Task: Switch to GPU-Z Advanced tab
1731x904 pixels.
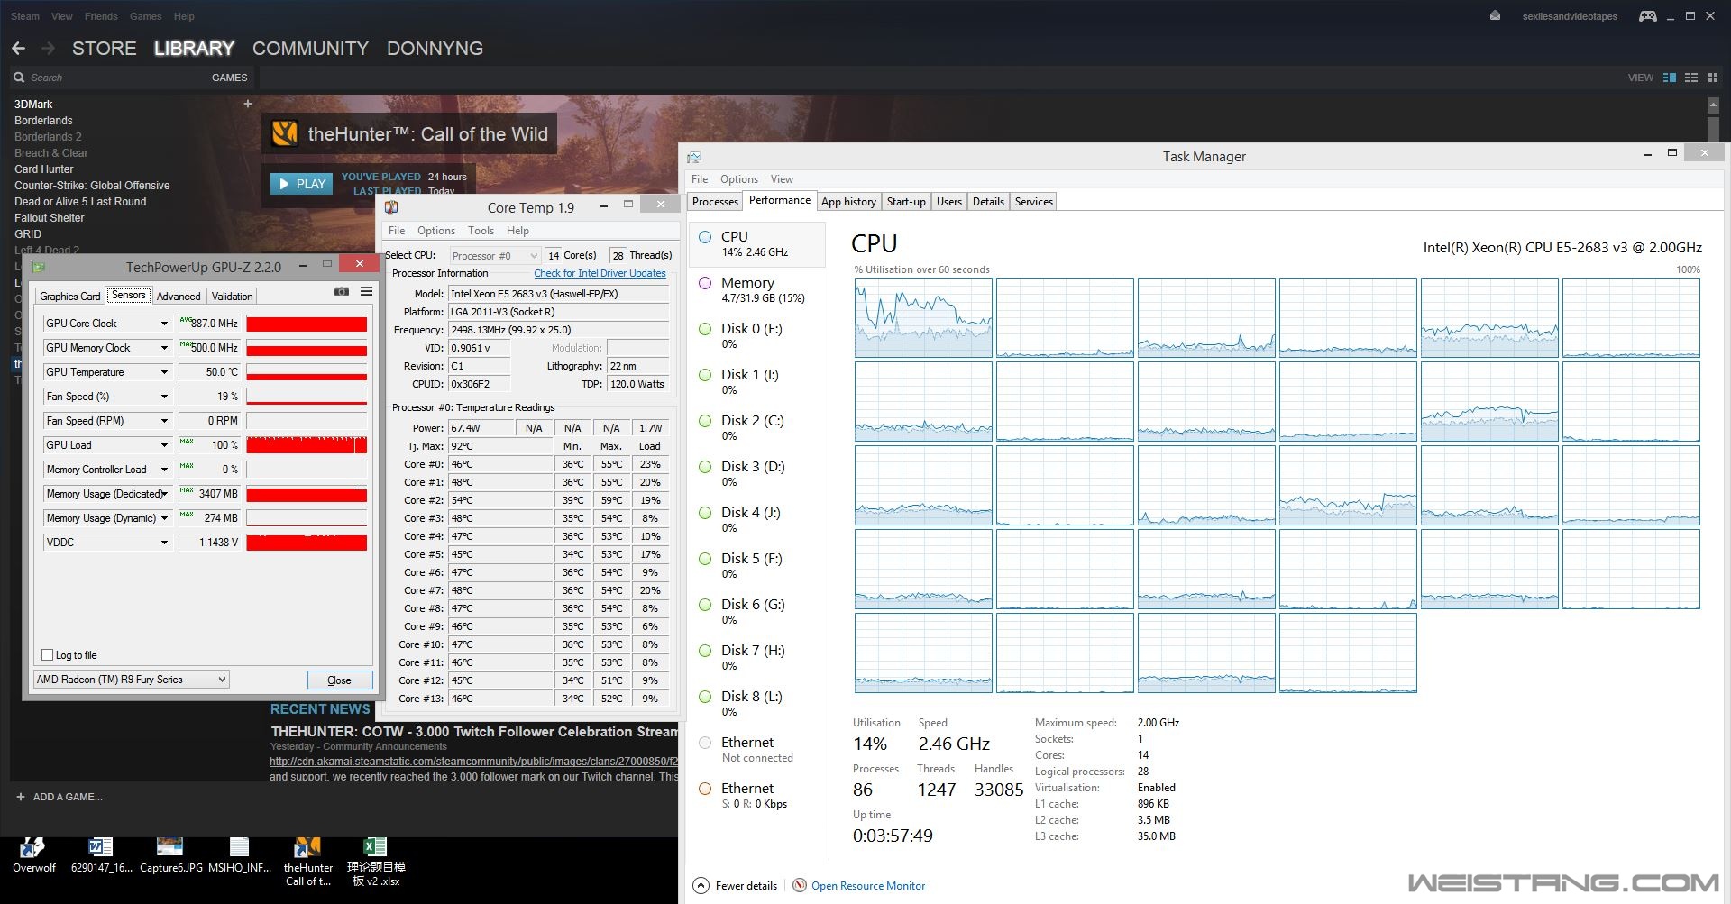Action: click(x=179, y=297)
